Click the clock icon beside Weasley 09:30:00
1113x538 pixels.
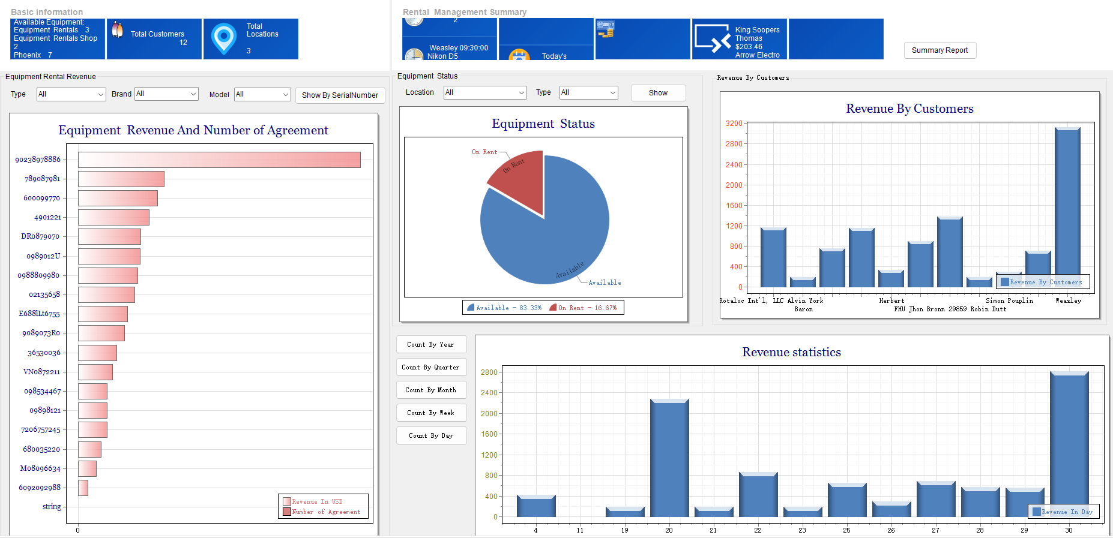point(414,55)
